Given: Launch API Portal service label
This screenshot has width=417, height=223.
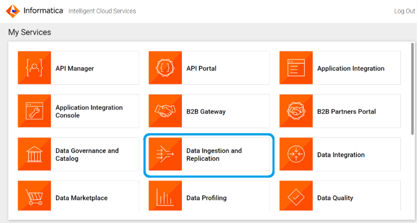Looking at the screenshot, I should coord(201,69).
